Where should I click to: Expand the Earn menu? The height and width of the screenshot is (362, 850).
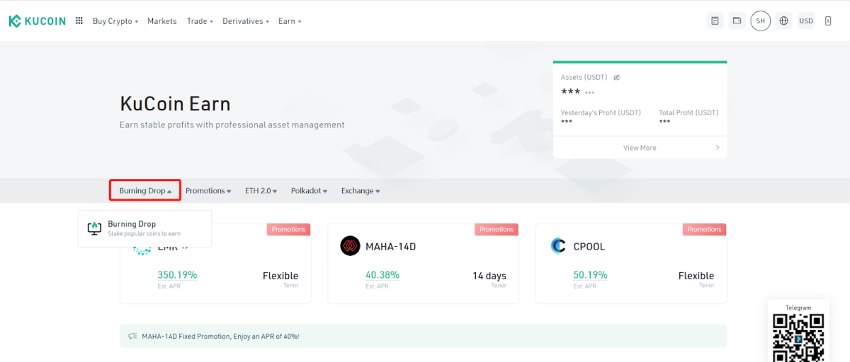[290, 21]
